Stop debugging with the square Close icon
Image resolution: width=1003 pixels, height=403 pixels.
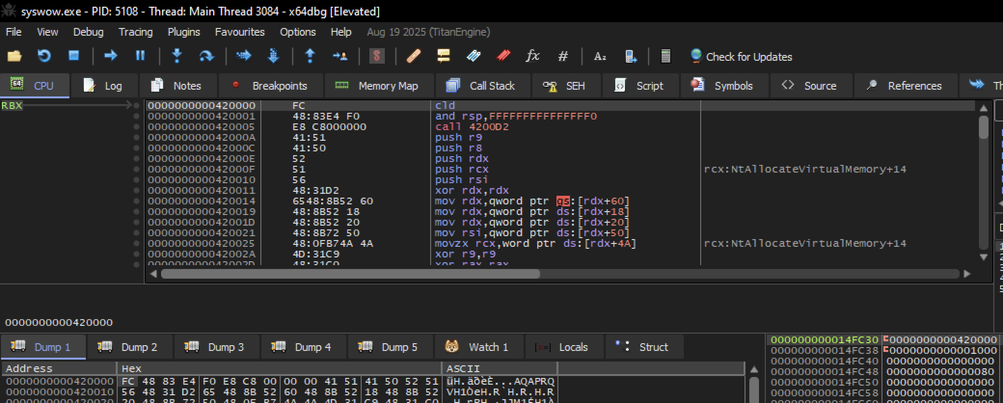pyautogui.click(x=74, y=56)
